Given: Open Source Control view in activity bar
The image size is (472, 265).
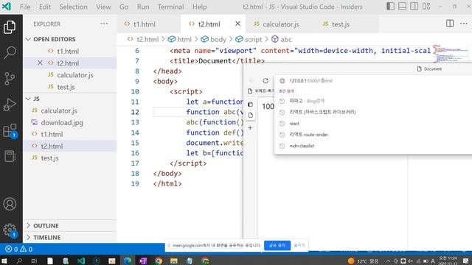Looking at the screenshot, I should click(10, 79).
